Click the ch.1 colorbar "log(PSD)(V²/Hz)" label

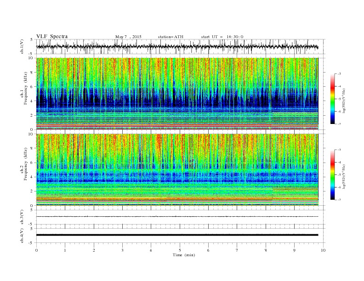point(344,101)
